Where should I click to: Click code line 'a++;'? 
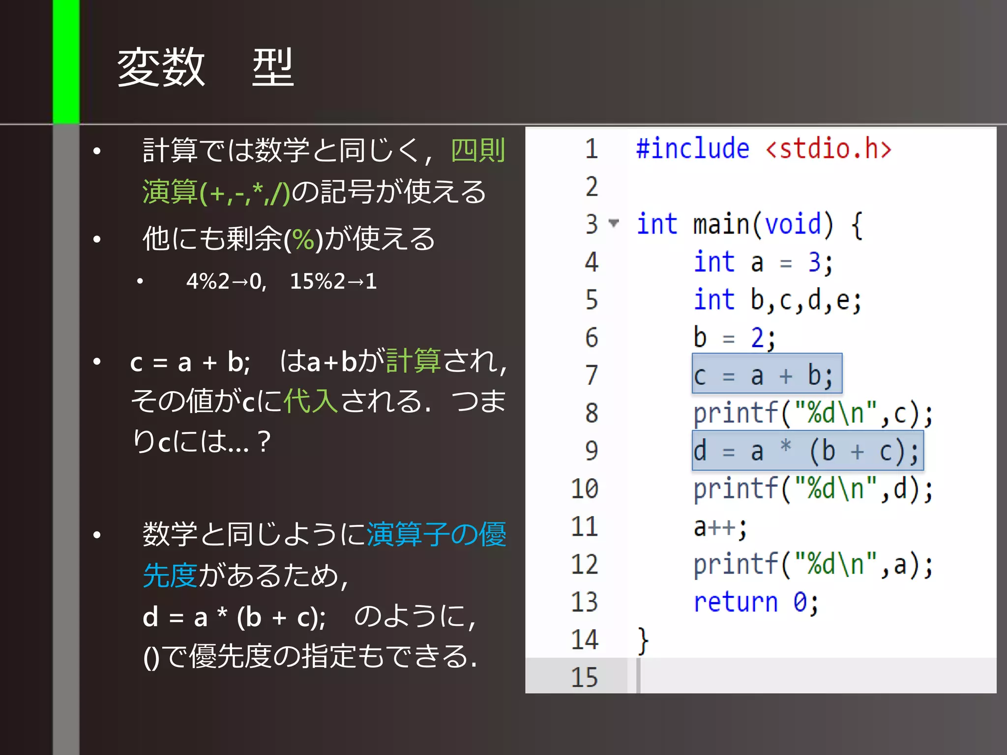click(720, 528)
